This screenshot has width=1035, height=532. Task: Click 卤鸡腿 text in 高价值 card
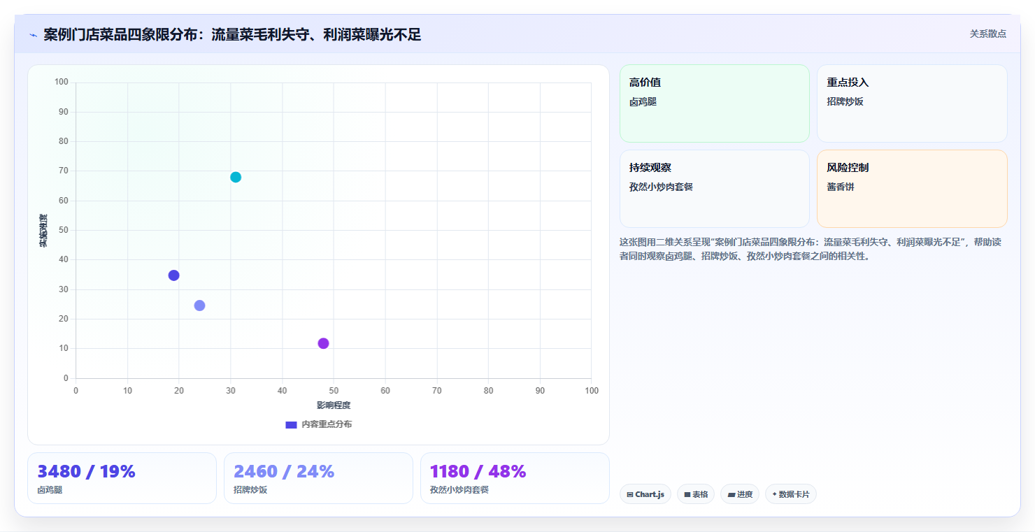pyautogui.click(x=643, y=101)
